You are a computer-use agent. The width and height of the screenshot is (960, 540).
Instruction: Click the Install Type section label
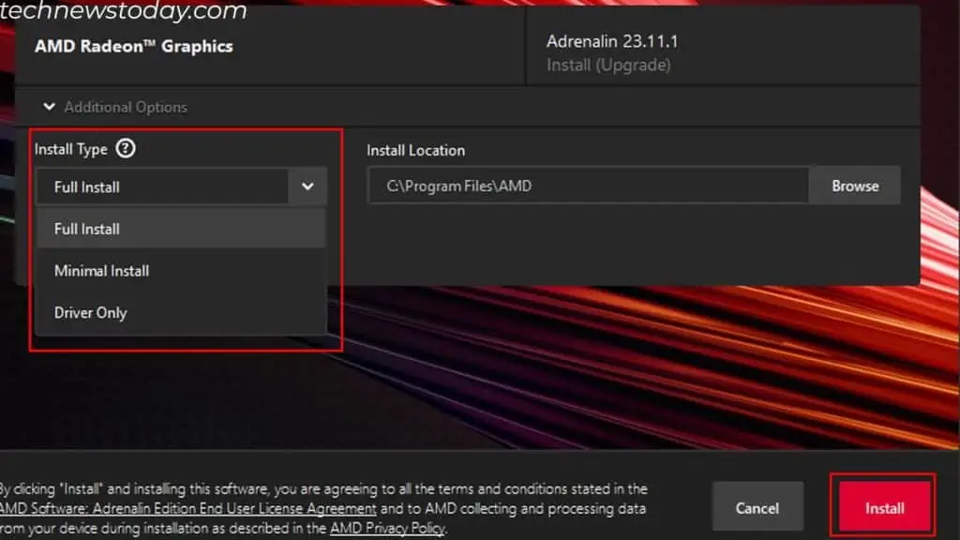[70, 148]
